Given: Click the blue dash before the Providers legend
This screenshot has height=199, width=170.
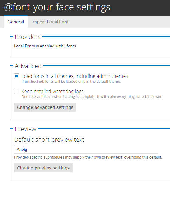Looking at the screenshot, I should [x=12, y=37].
